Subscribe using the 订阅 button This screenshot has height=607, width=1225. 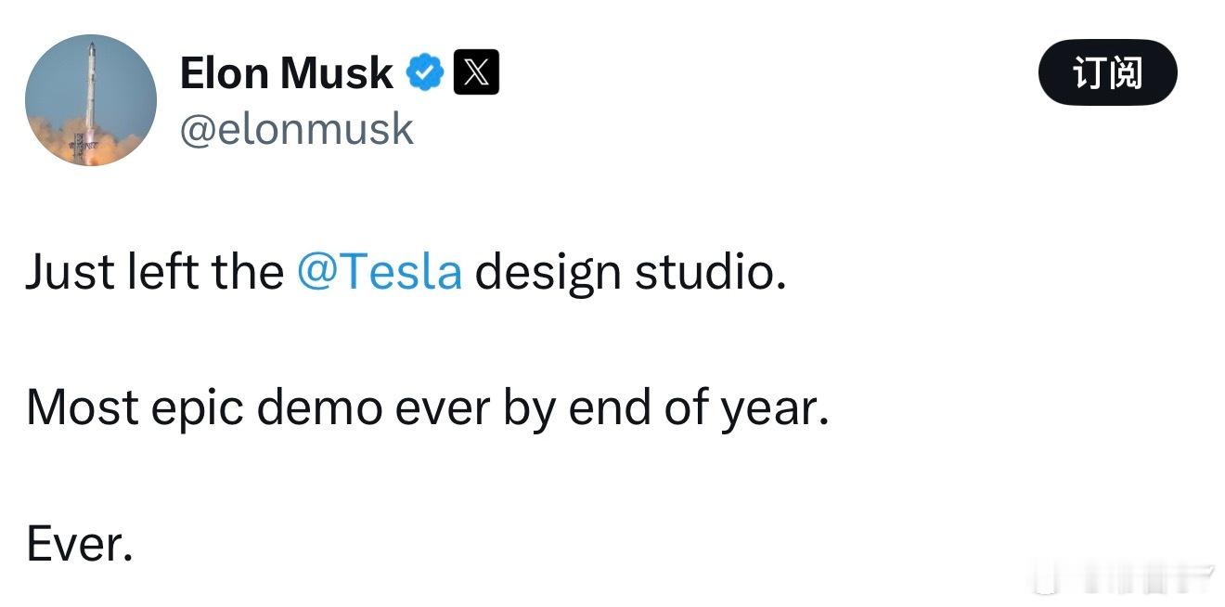pyautogui.click(x=1107, y=72)
